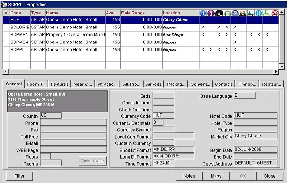The width and height of the screenshot is (287, 183).
Task: Click the greyed OK button
Action: 243,176
